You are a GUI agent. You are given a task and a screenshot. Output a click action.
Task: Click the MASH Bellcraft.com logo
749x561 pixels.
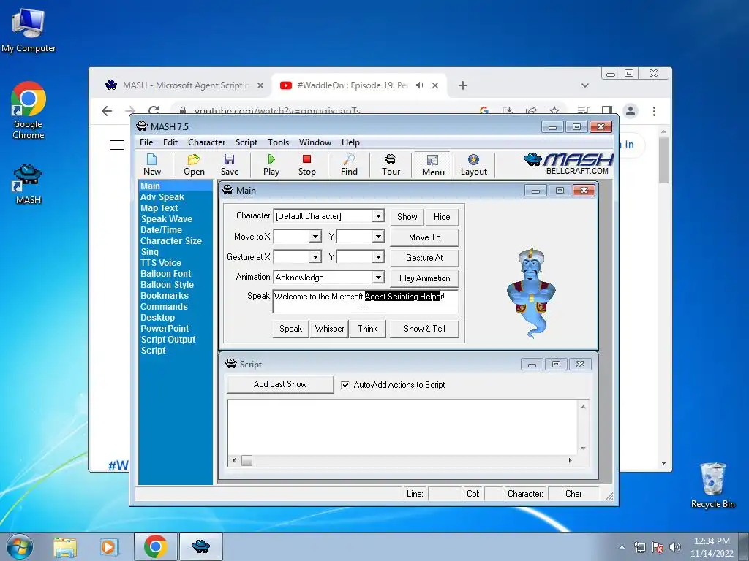[568, 164]
